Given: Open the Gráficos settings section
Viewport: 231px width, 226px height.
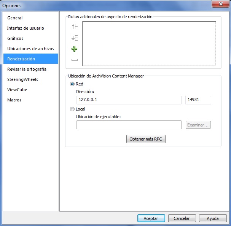Looking at the screenshot, I should (15, 38).
